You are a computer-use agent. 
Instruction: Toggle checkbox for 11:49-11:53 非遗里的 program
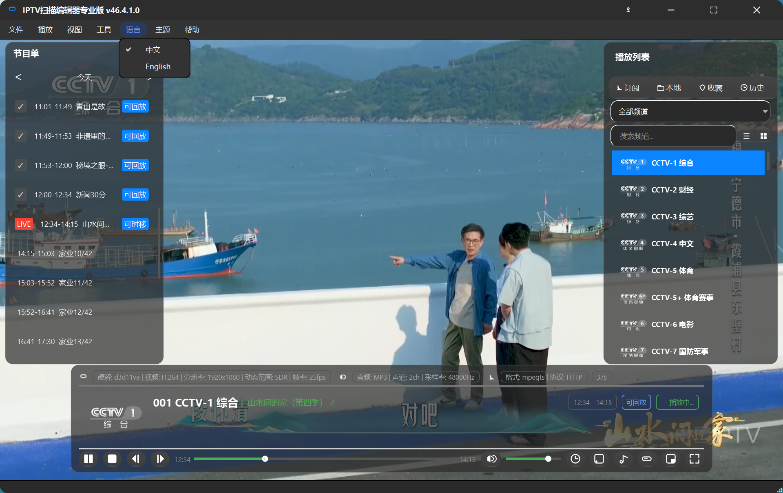coord(21,136)
